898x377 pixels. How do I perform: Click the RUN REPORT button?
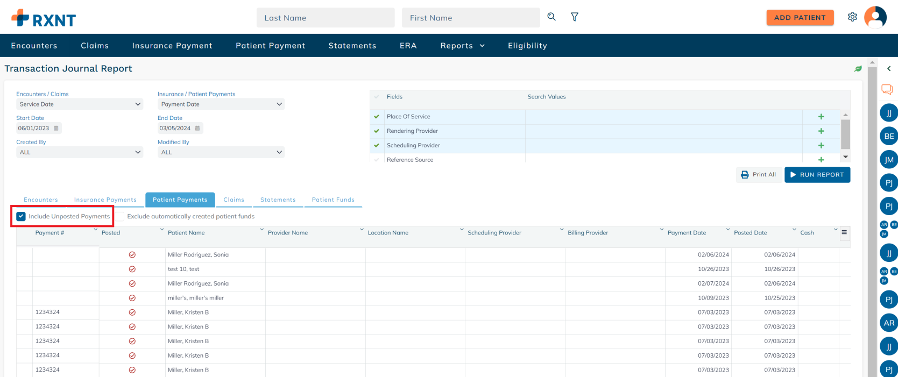817,175
